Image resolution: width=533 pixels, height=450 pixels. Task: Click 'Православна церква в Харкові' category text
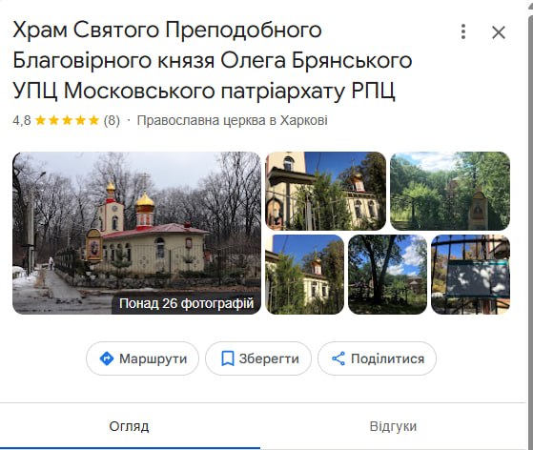click(x=232, y=120)
